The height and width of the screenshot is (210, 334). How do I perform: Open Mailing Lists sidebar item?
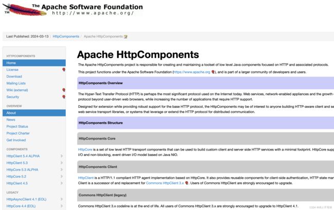click(x=16, y=83)
